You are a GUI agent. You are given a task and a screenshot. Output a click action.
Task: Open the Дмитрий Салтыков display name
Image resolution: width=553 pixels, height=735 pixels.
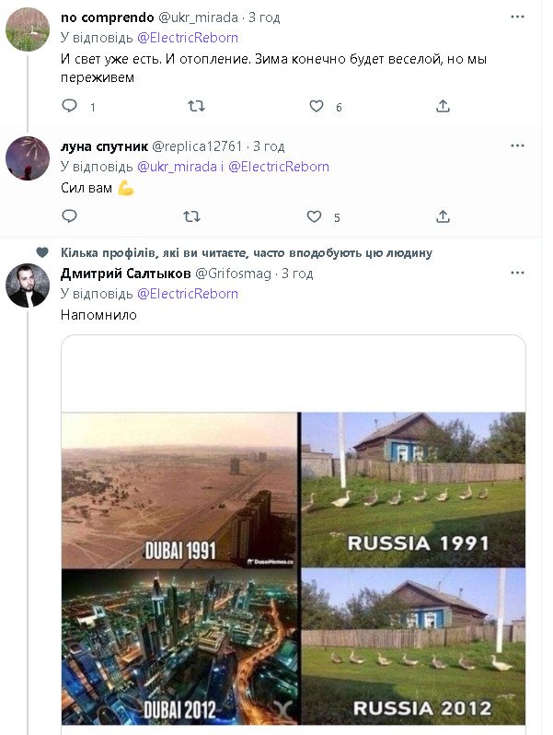click(125, 274)
